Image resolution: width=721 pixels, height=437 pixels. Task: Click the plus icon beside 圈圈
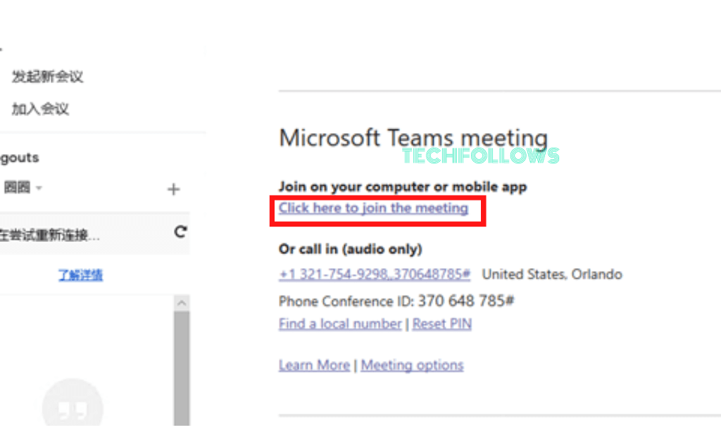point(173,189)
